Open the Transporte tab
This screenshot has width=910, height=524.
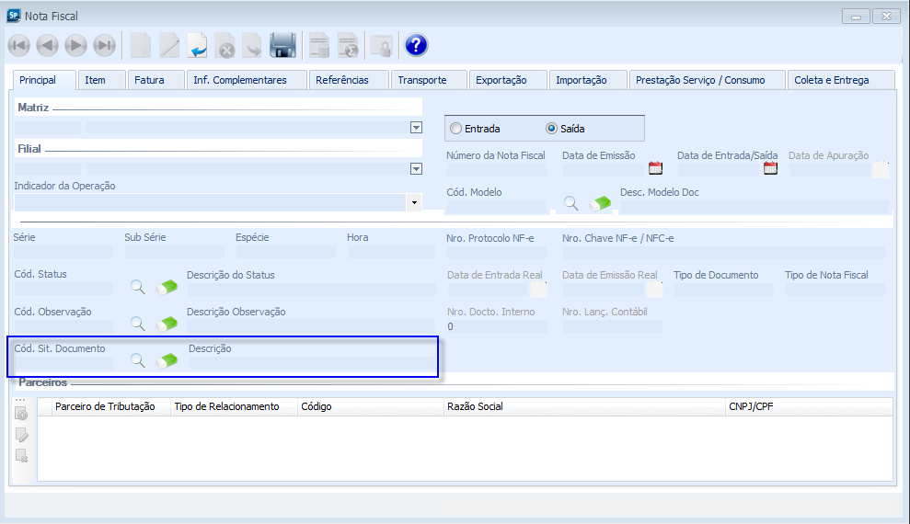pos(422,80)
